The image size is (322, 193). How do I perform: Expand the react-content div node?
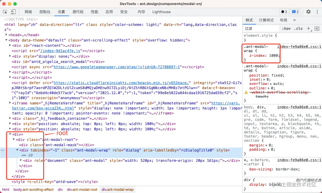click(x=10, y=45)
